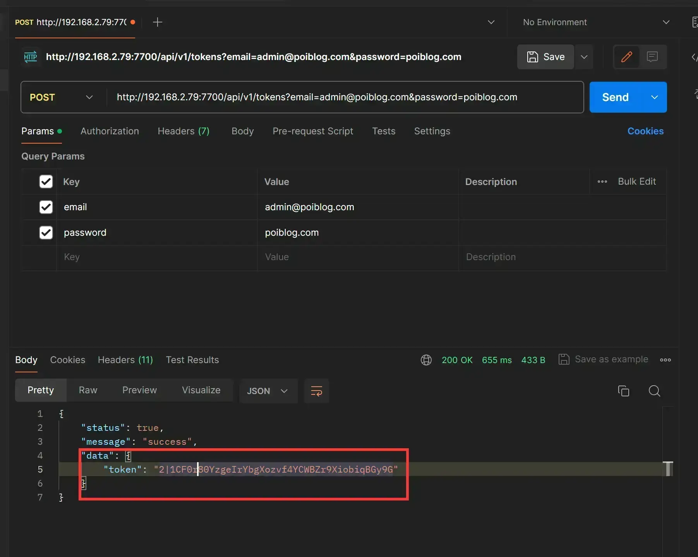698x557 pixels.
Task: Open the Test Results tab
Action: (x=192, y=360)
